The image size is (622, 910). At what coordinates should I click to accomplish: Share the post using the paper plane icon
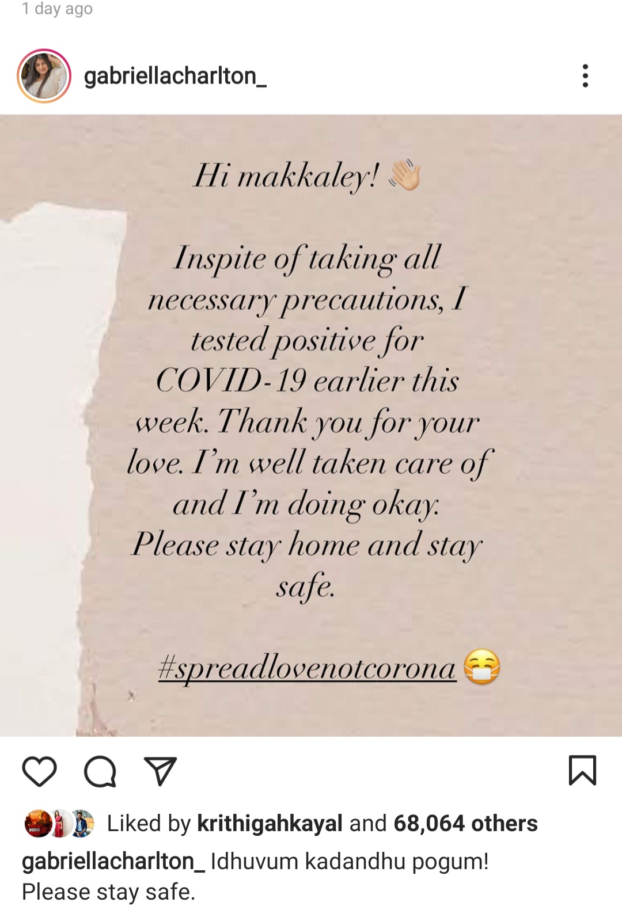[x=160, y=771]
